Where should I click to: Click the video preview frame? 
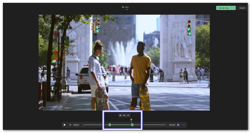coord(124,63)
